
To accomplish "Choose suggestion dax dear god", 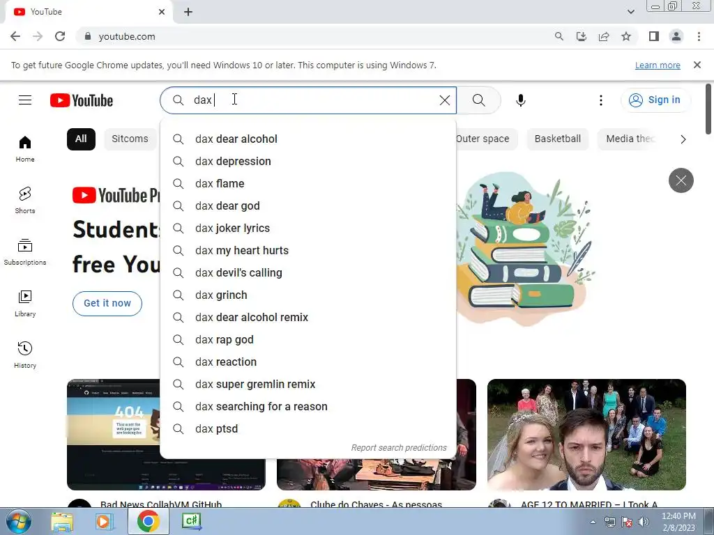I will coord(307,206).
